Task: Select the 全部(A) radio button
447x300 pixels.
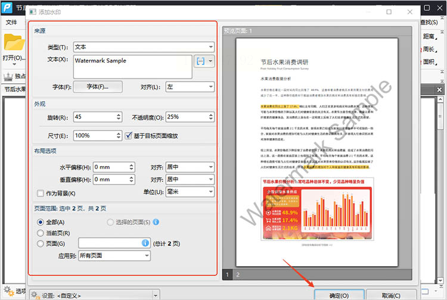Action: 41,222
